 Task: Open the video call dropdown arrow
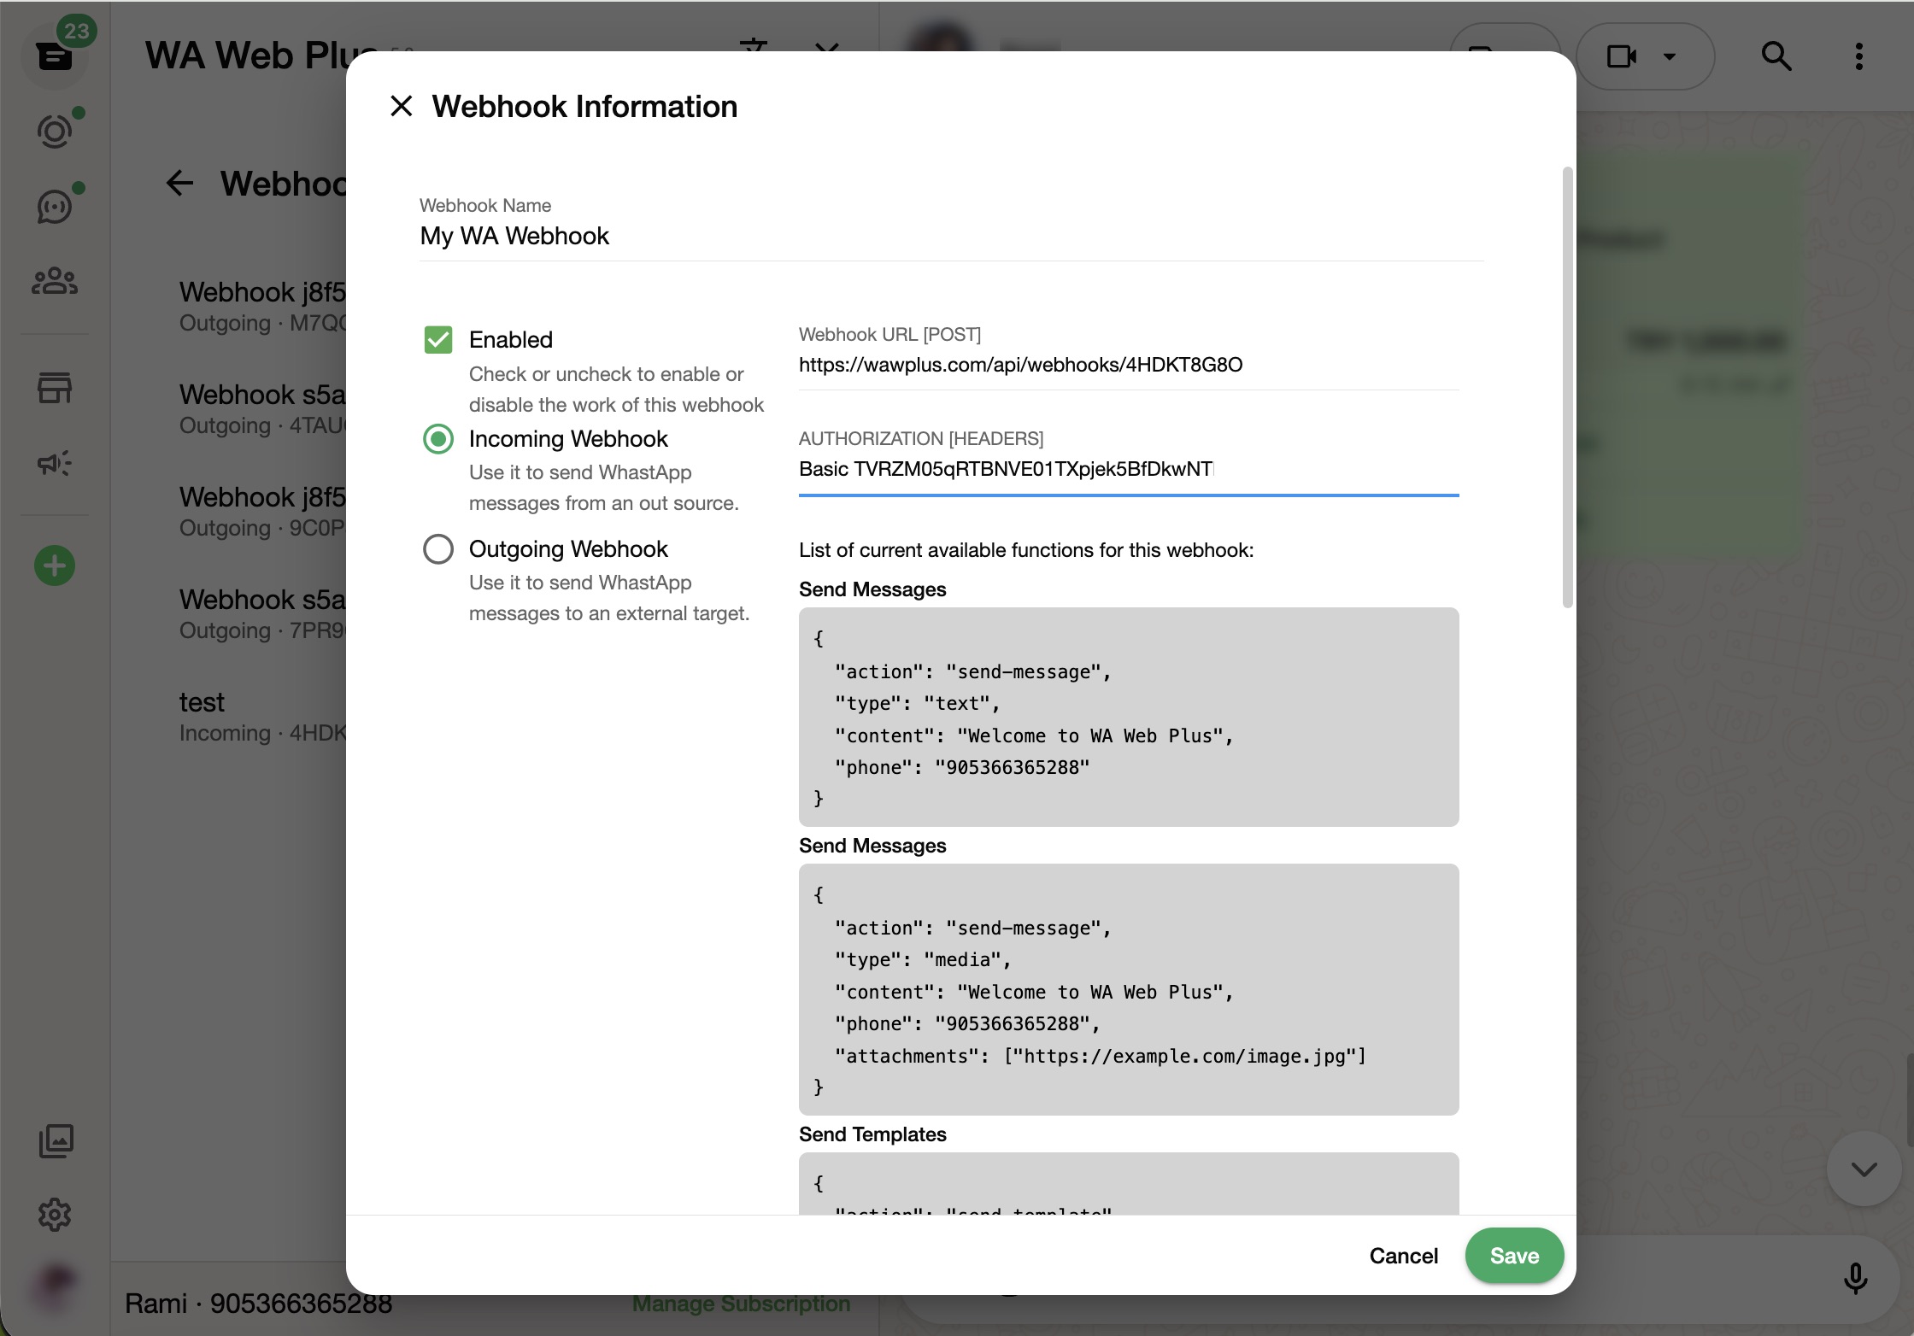pyautogui.click(x=1668, y=56)
